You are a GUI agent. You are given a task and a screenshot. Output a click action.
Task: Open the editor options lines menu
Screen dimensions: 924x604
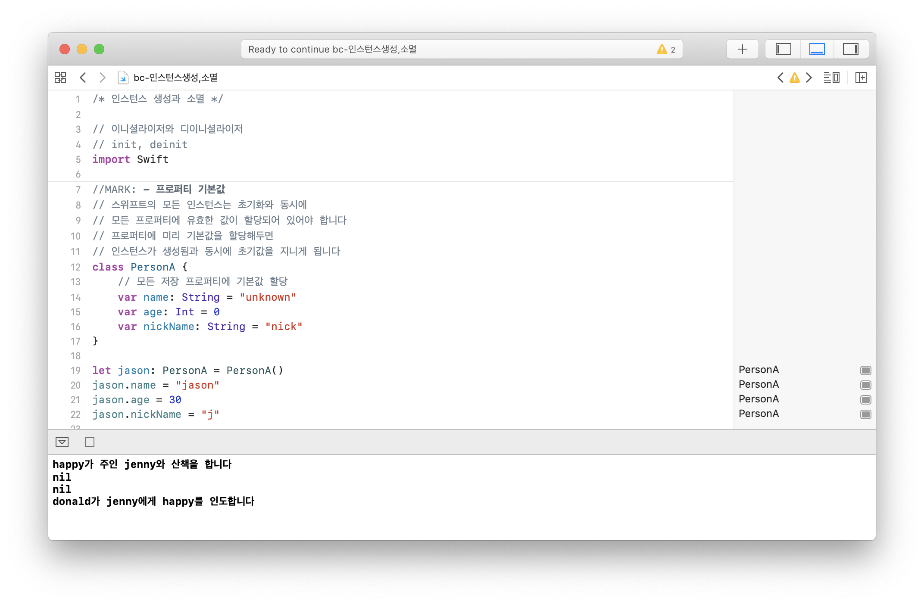click(x=831, y=78)
